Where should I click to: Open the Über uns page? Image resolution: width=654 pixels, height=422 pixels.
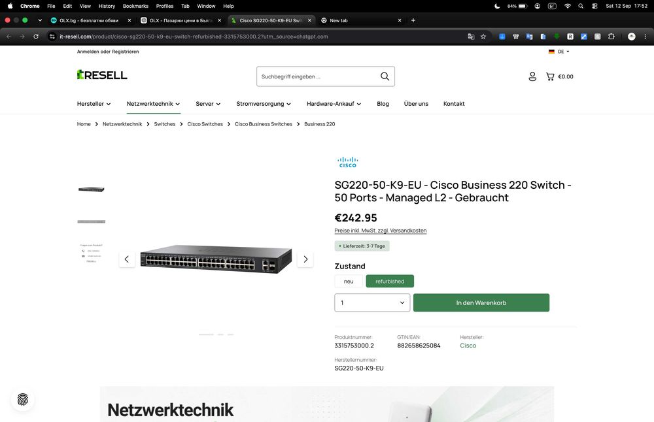click(x=416, y=104)
